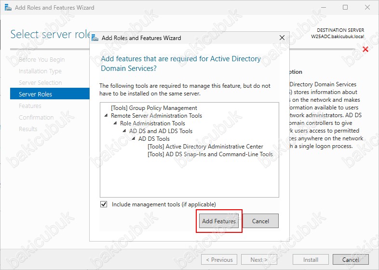
Task: Click the red X icon under destination server
Action: 365,49
